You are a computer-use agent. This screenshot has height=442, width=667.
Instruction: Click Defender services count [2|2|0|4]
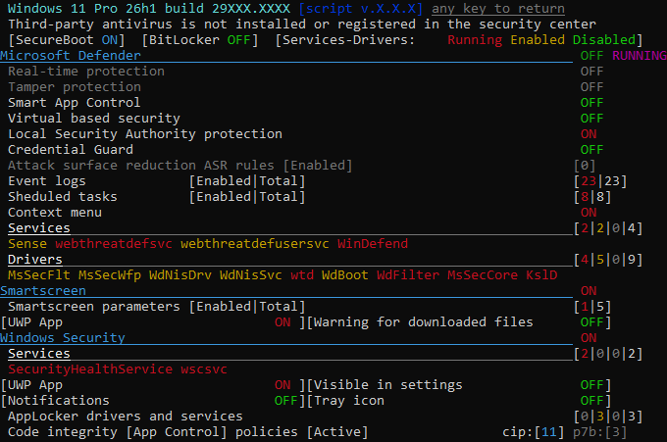click(x=608, y=228)
